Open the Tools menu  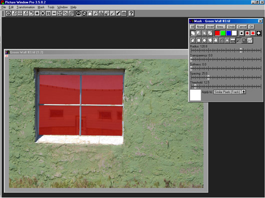51,7
